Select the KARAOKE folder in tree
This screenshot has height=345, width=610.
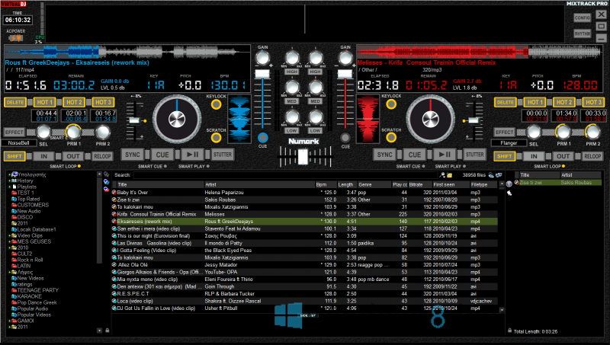30,296
